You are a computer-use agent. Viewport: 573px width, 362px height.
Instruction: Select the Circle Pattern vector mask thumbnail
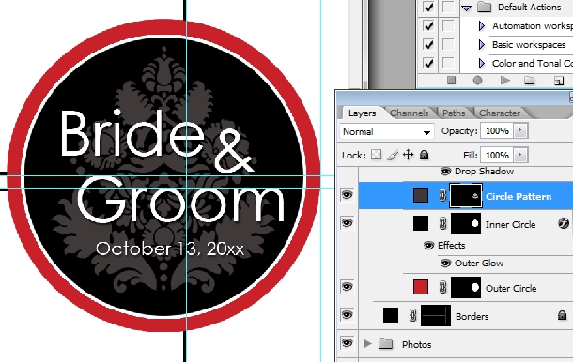click(x=466, y=196)
